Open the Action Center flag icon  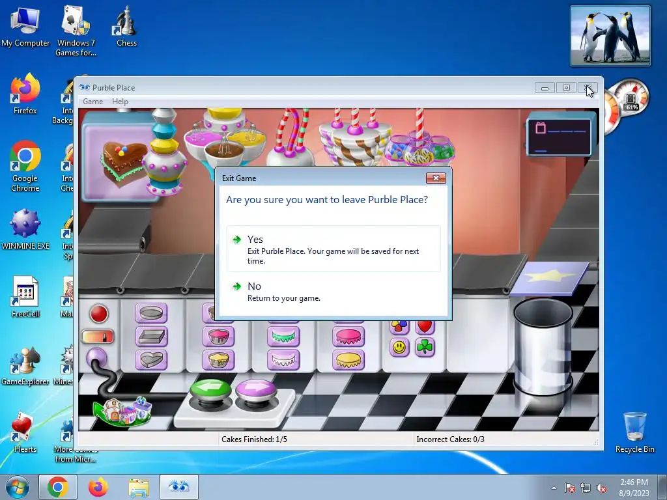tap(570, 488)
